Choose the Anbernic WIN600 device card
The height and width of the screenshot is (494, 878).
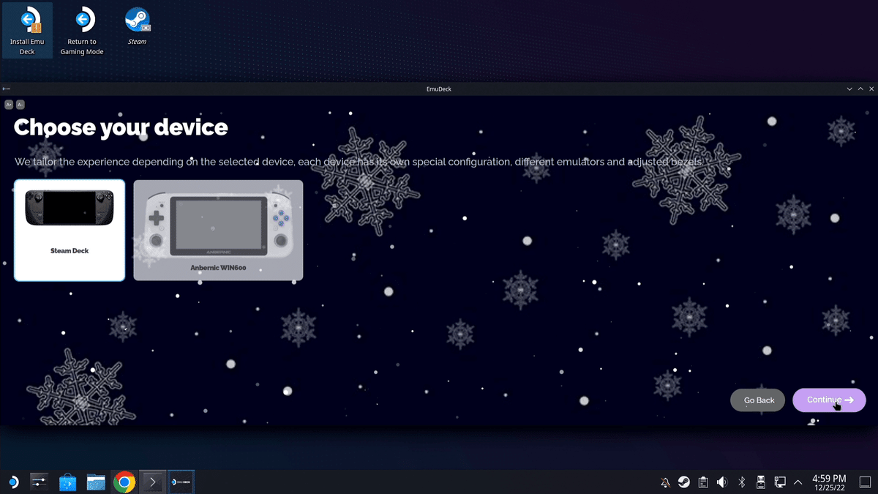pyautogui.click(x=218, y=231)
